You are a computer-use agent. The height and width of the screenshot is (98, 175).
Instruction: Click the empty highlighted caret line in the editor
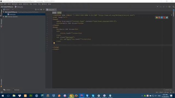pyautogui.click(x=112, y=45)
